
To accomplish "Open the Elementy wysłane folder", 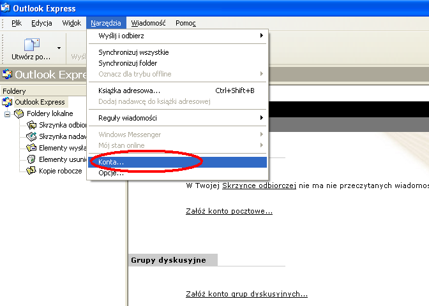I will [63, 148].
